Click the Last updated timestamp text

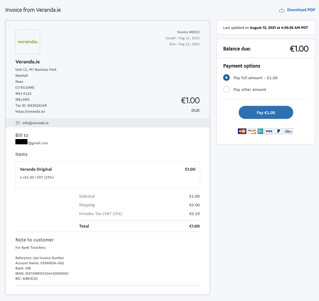click(265, 28)
